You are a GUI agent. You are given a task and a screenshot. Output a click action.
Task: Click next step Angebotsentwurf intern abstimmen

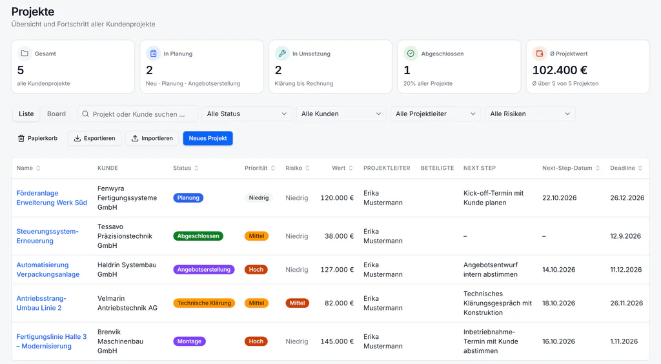click(491, 270)
